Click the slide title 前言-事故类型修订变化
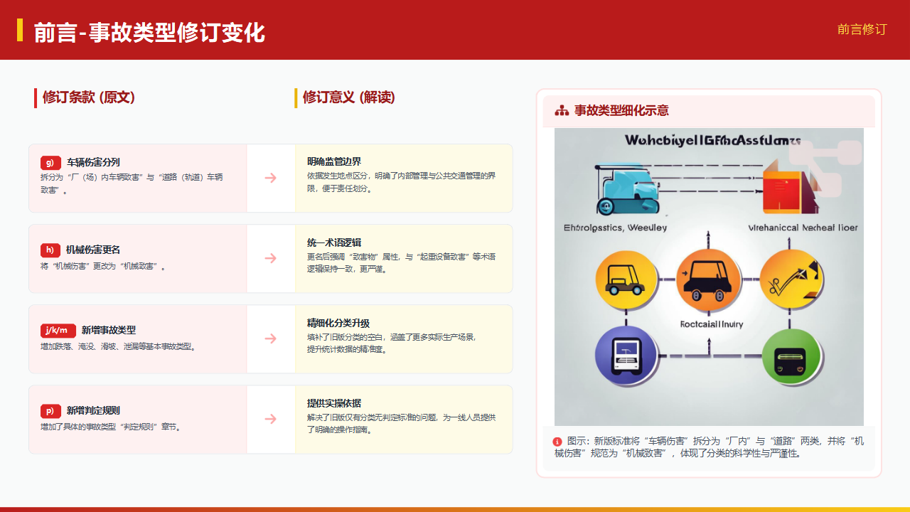The height and width of the screenshot is (512, 910). (149, 33)
